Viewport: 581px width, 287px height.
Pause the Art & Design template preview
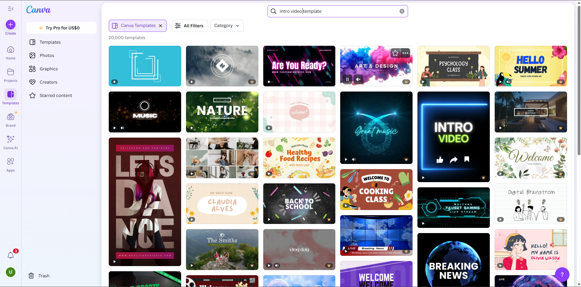[347, 79]
